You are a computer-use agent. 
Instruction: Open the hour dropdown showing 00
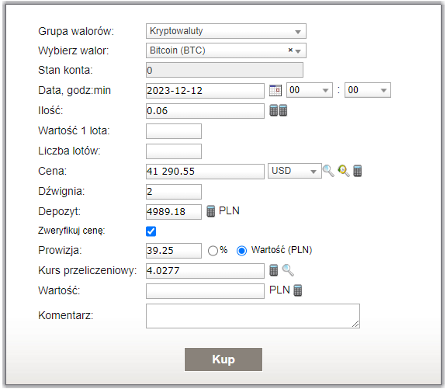pos(310,90)
